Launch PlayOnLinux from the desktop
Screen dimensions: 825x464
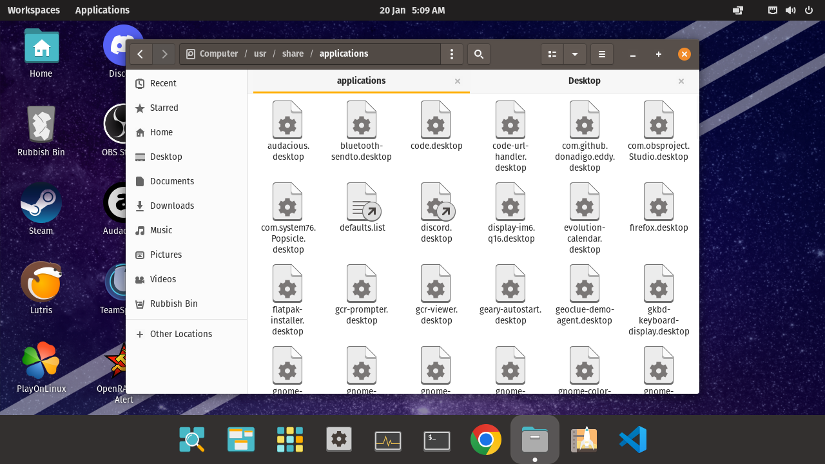tap(41, 368)
